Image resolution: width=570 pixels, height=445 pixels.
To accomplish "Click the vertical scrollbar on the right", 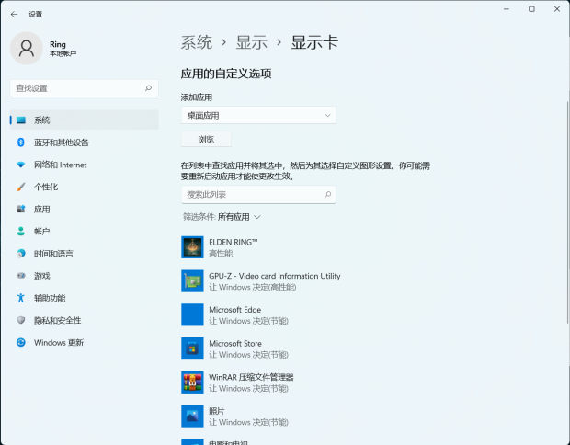I will tap(568, 211).
